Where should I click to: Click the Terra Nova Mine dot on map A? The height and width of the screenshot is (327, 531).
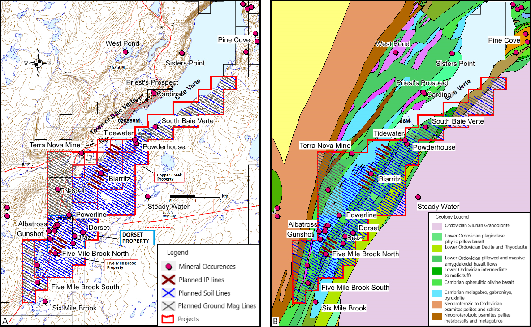pyautogui.click(x=81, y=153)
